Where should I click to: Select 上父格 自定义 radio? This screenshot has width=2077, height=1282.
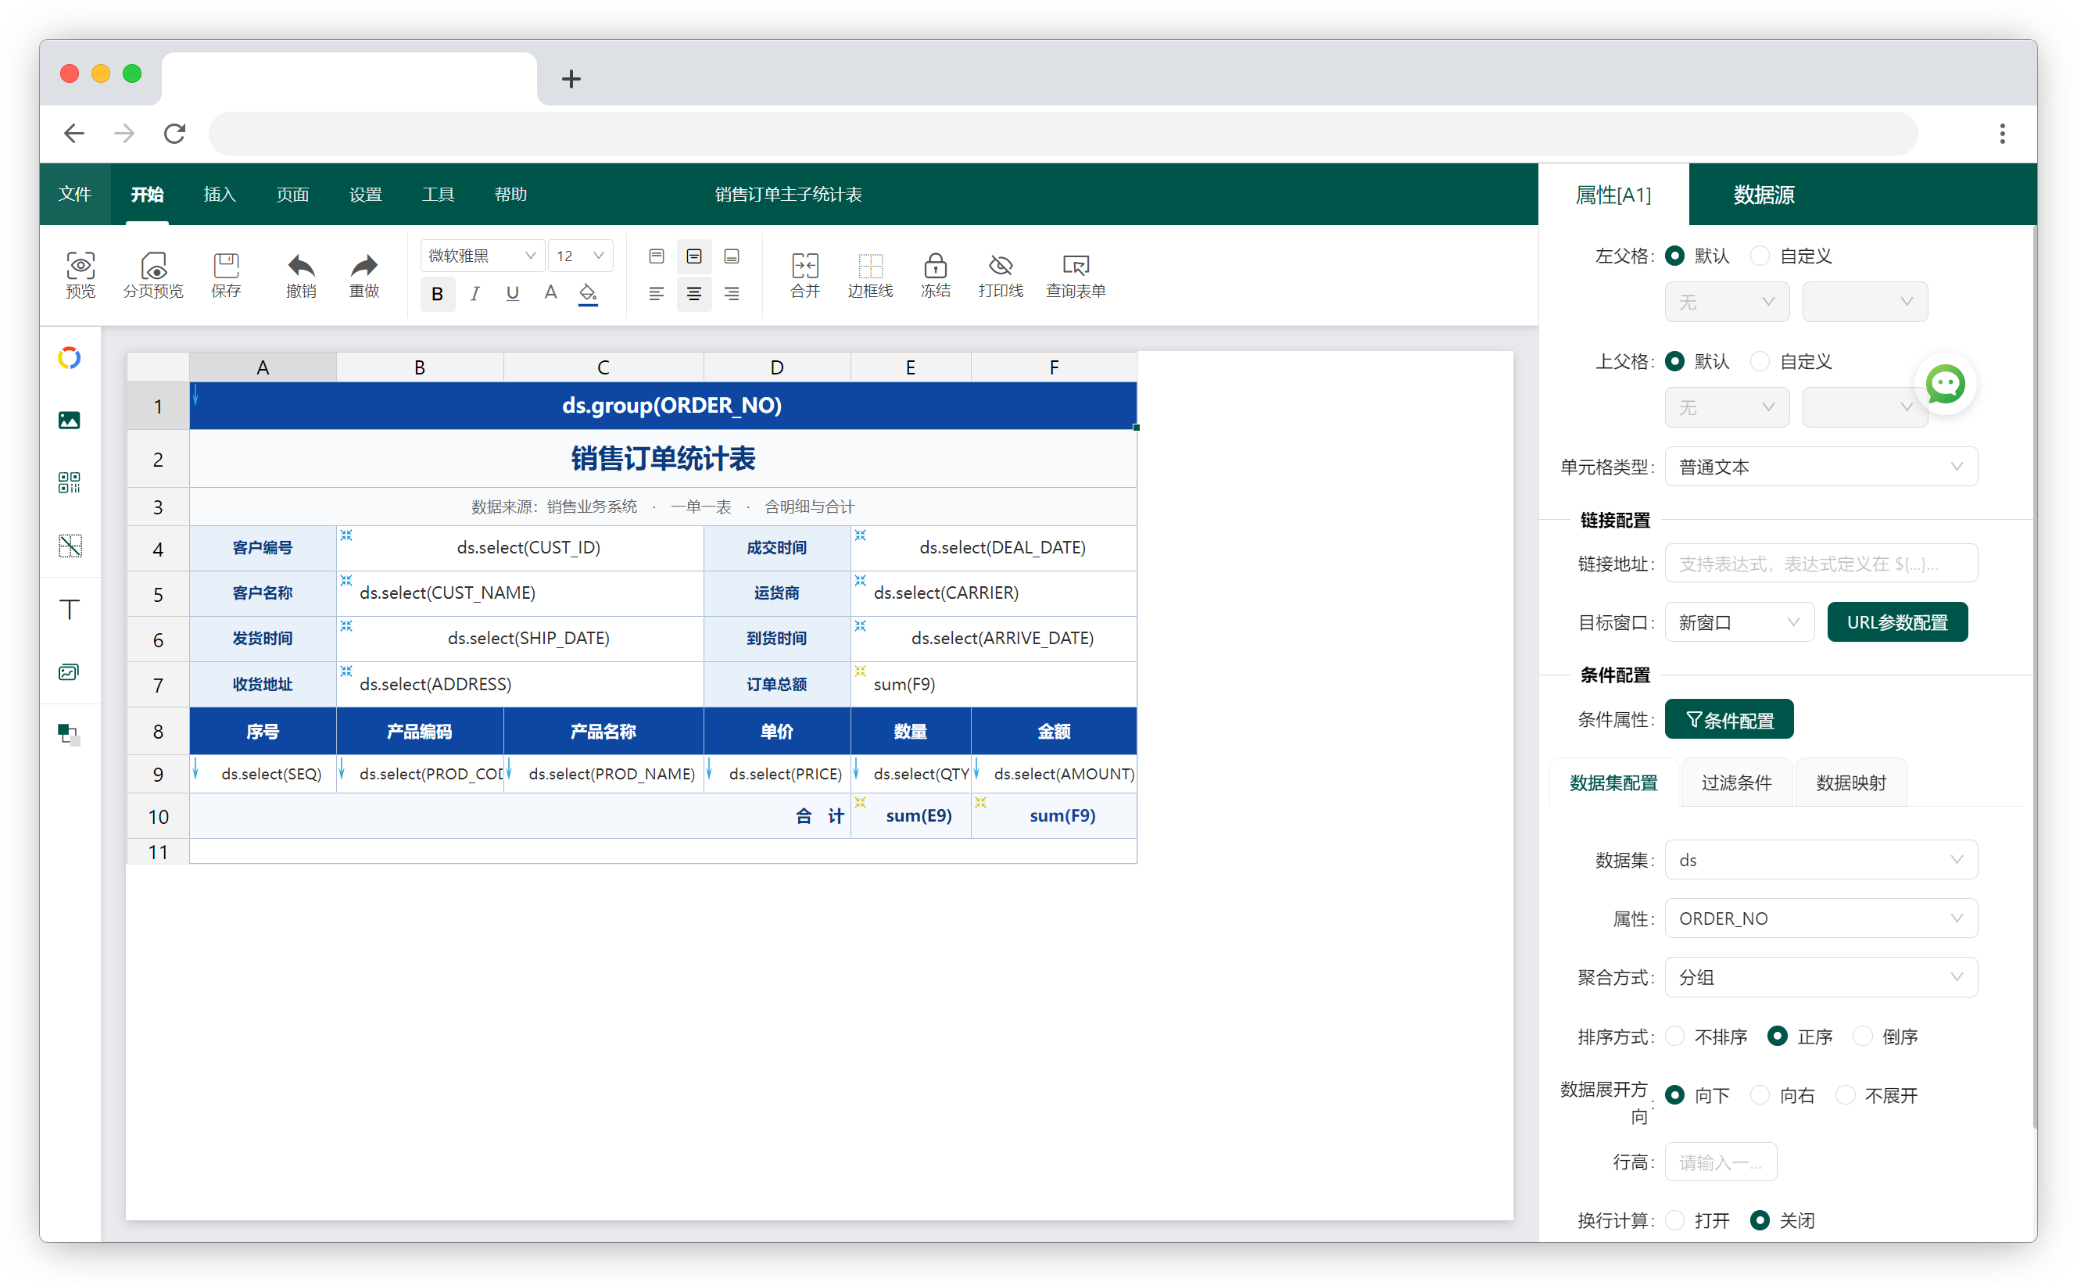tap(1760, 362)
